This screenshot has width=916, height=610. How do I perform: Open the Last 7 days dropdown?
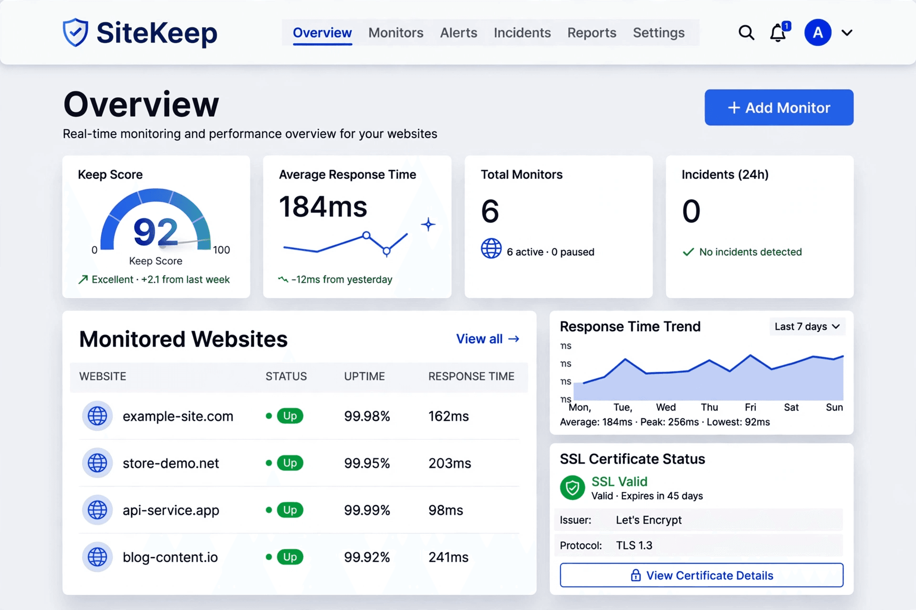pyautogui.click(x=807, y=326)
